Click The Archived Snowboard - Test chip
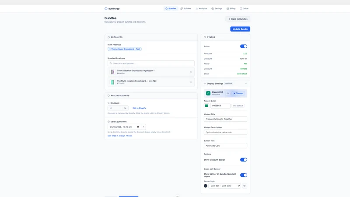Image resolution: width=350 pixels, height=197 pixels. coord(125,49)
